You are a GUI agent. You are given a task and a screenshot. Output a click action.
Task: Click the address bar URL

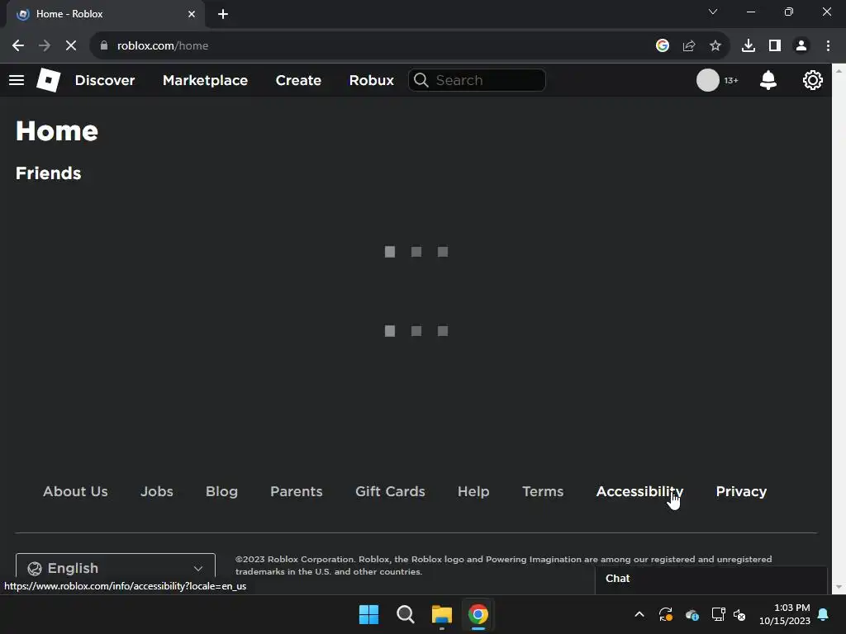click(x=163, y=46)
